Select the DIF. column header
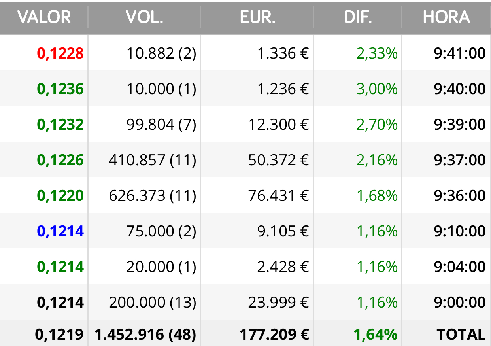This screenshot has height=346, width=491. click(358, 17)
